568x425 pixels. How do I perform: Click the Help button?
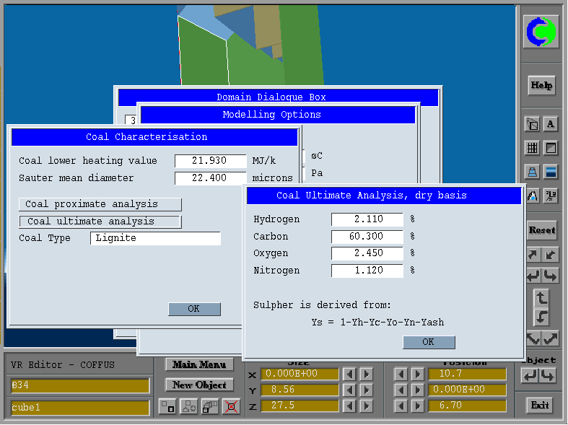click(541, 85)
